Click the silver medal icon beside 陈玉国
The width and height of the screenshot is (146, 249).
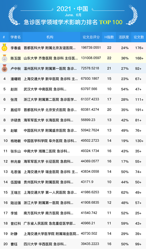[4, 58]
